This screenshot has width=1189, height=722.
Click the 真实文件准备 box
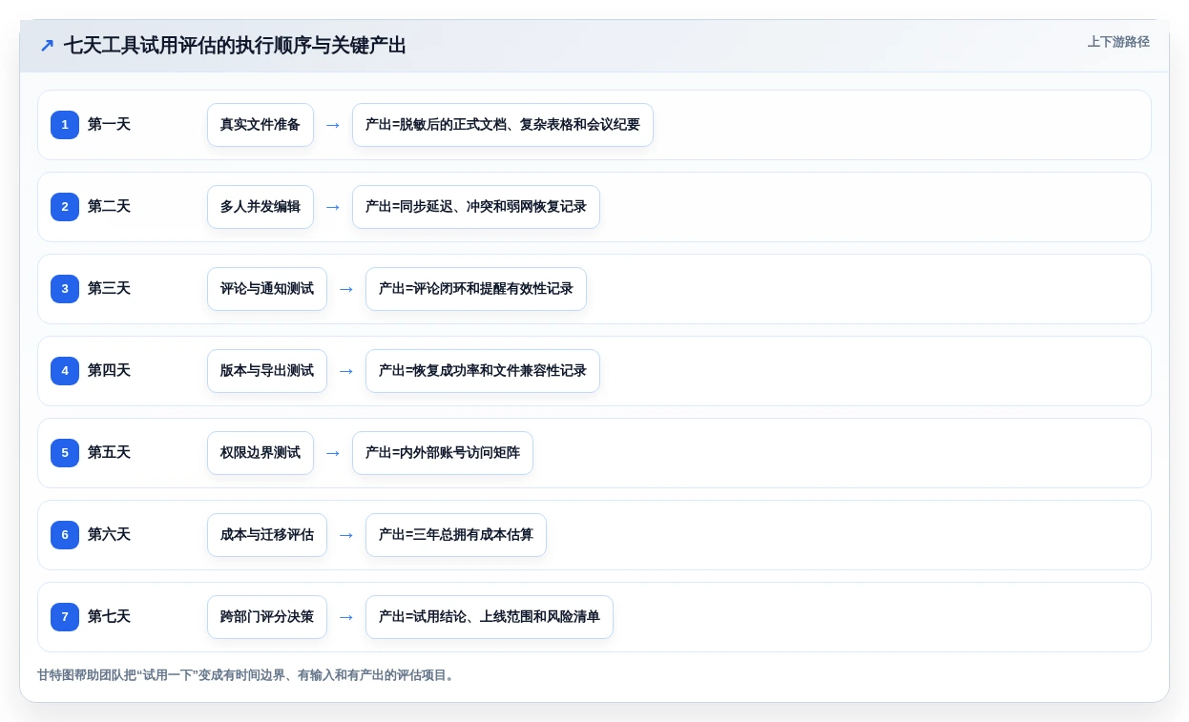pyautogui.click(x=261, y=125)
